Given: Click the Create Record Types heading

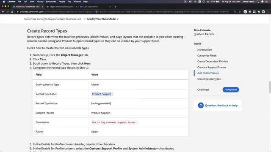Looking at the screenshot, I should tap(47, 31).
